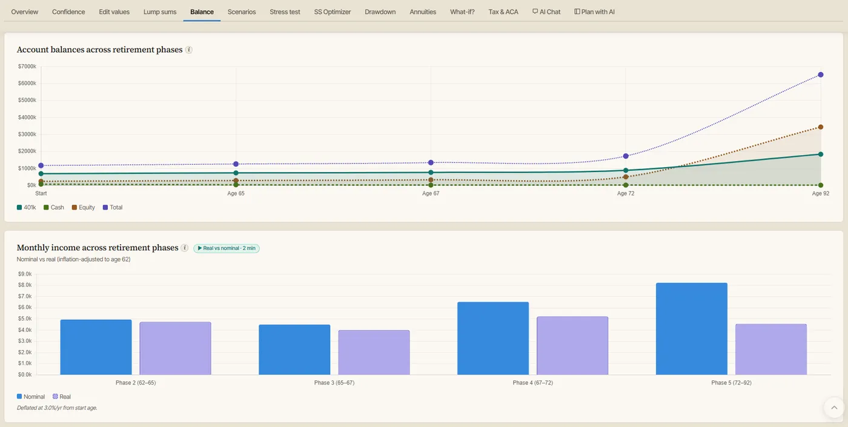This screenshot has width=848, height=427.
Task: Click the $7000k y-axis label
Action: click(x=27, y=66)
